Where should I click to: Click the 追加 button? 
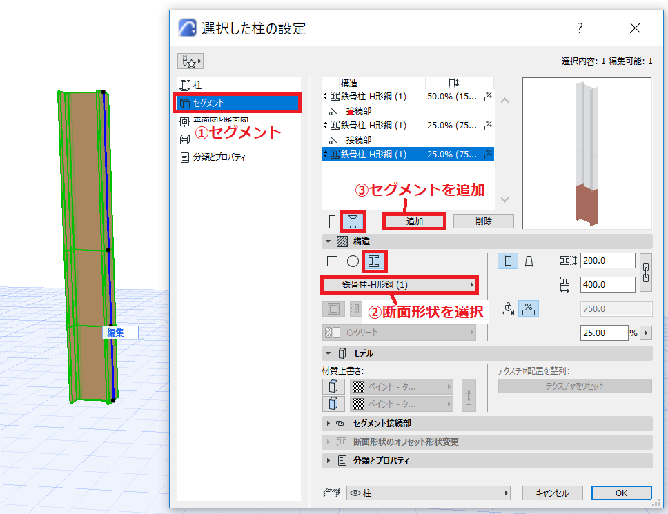pos(414,221)
